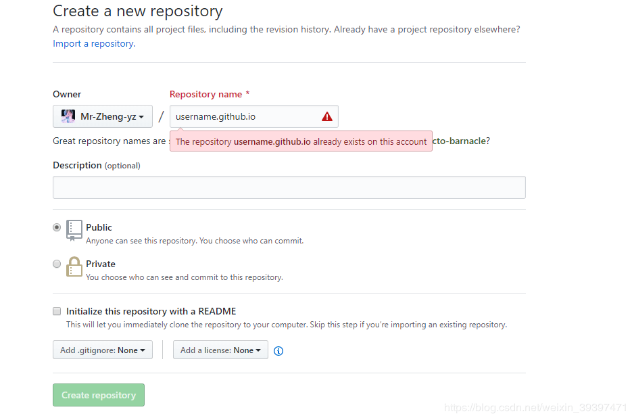Viewport: 632px width, 420px height.
Task: Click the 'Initialize this repository with a README' label
Action: click(151, 311)
